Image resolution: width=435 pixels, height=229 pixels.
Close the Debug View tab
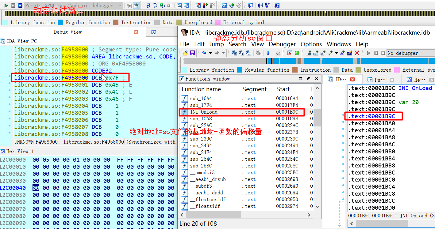[x=136, y=32]
